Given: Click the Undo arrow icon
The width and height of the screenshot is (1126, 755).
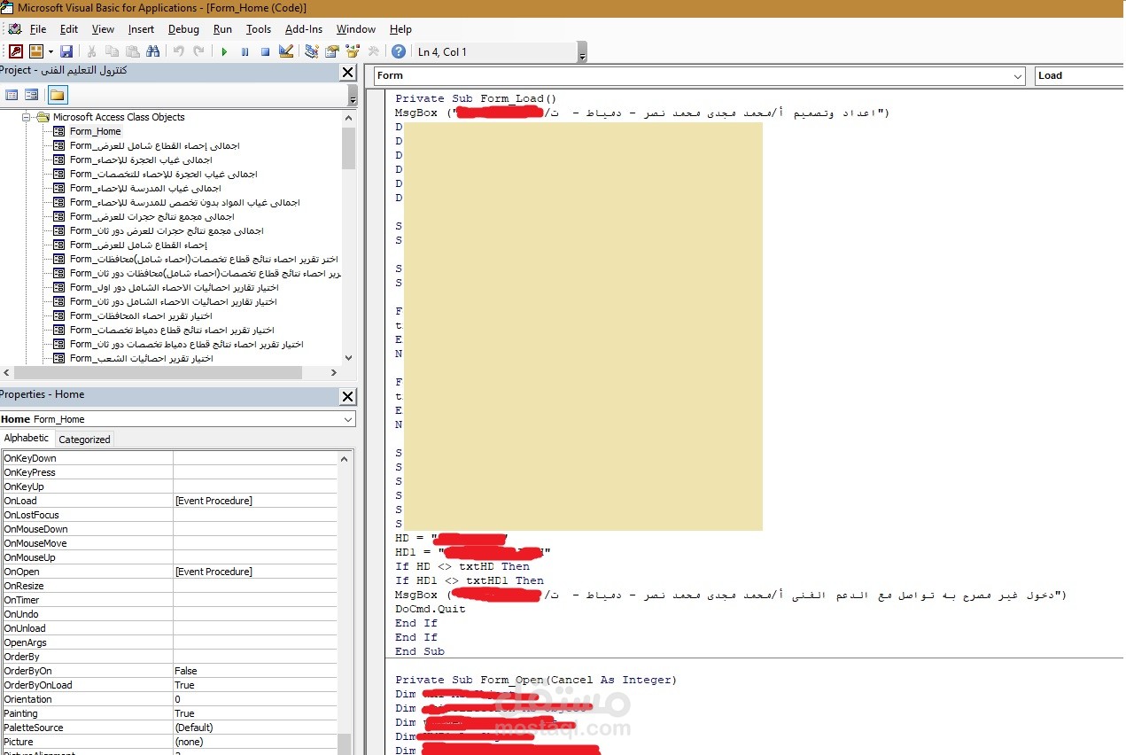Looking at the screenshot, I should [178, 51].
